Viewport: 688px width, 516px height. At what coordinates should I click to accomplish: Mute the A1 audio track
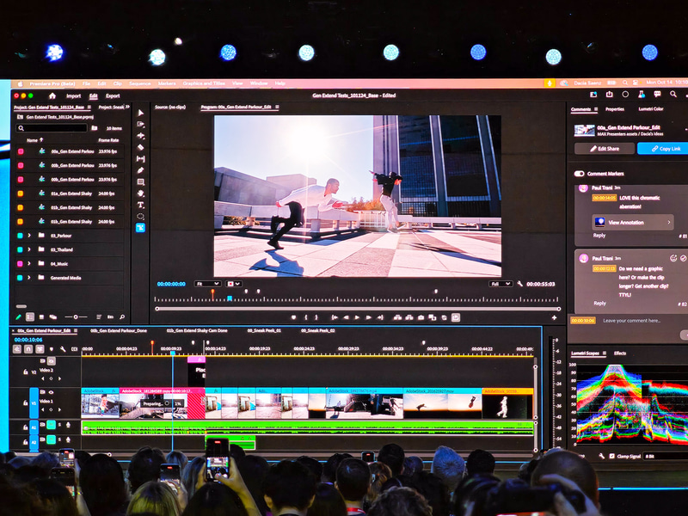[x=51, y=425]
